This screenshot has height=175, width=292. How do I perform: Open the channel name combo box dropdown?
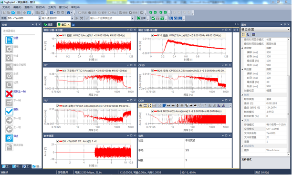pos(72,18)
